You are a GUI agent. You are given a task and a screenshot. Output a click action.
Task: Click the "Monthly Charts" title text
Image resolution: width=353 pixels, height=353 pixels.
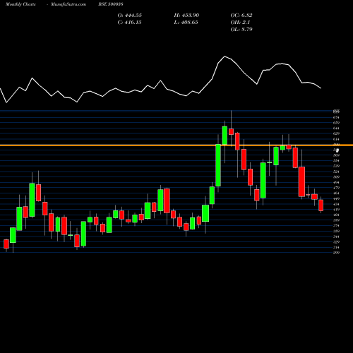(20, 4)
